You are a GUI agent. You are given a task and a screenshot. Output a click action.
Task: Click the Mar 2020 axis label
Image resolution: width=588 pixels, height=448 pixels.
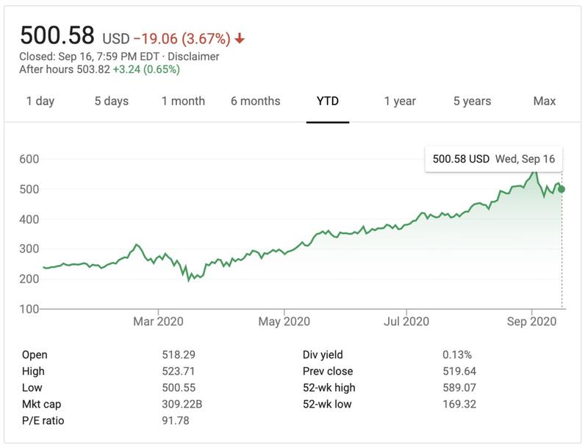coord(159,321)
